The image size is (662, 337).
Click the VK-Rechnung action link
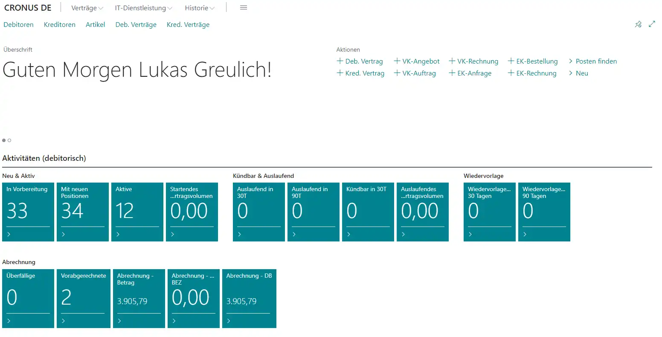pos(477,61)
